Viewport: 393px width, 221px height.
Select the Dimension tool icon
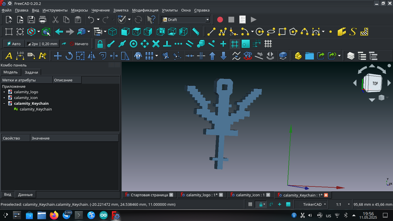(20, 56)
